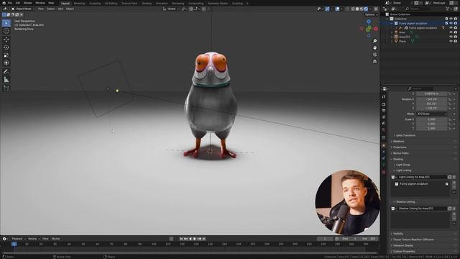Expand the Relations panel
Viewport: 460px width, 259px height.
click(398, 141)
